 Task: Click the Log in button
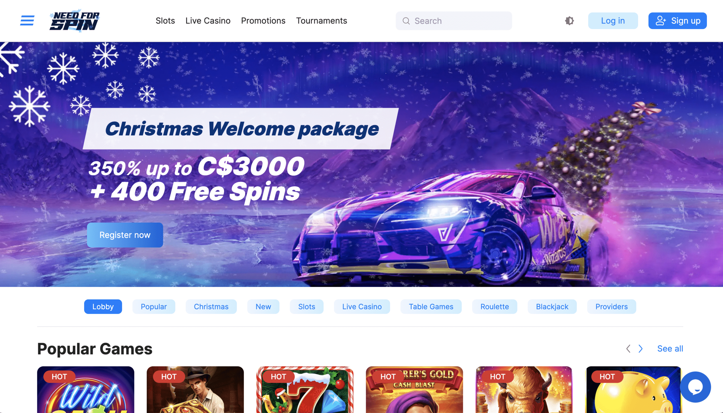coord(613,21)
